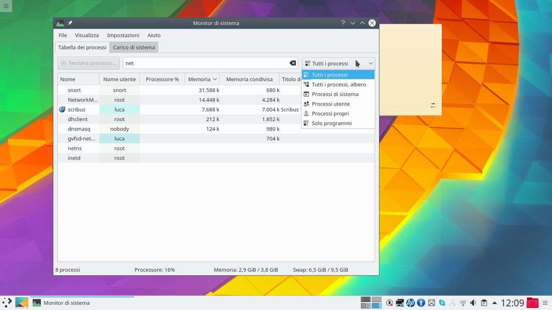552x310 pixels.
Task: Expand hidden system tray icons arrow
Action: click(x=495, y=303)
